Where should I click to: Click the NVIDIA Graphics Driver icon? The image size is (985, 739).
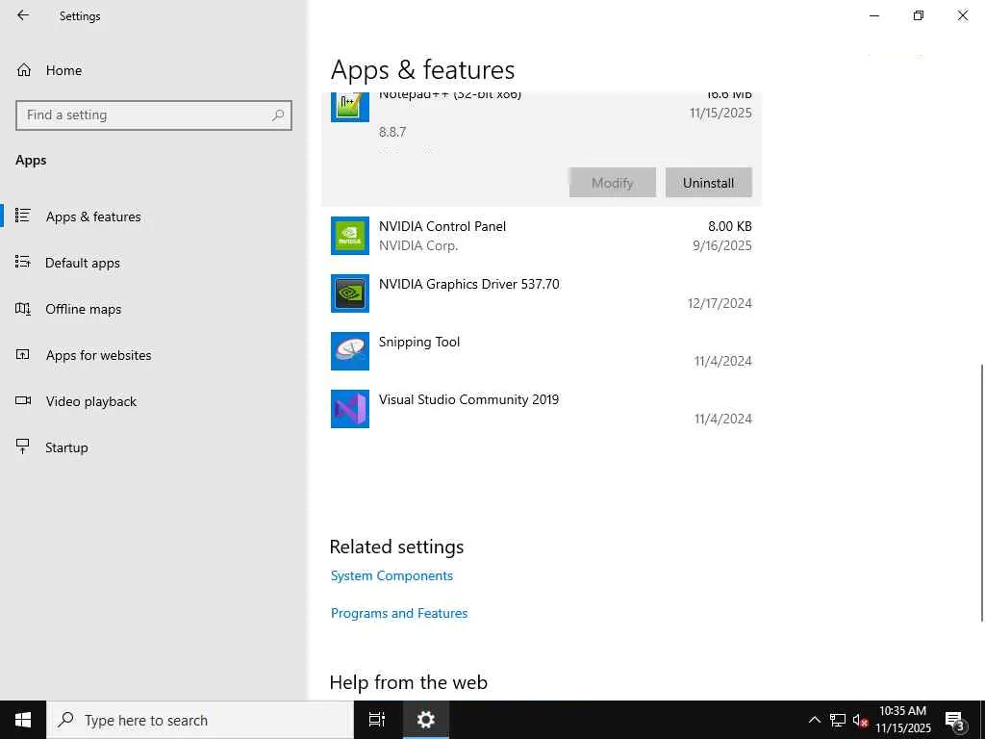coord(350,293)
